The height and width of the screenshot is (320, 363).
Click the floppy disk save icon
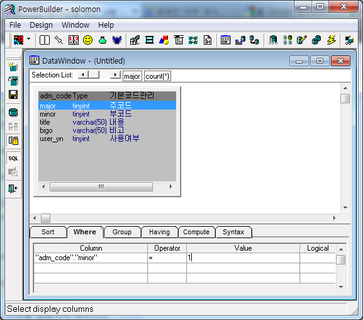[13, 94]
